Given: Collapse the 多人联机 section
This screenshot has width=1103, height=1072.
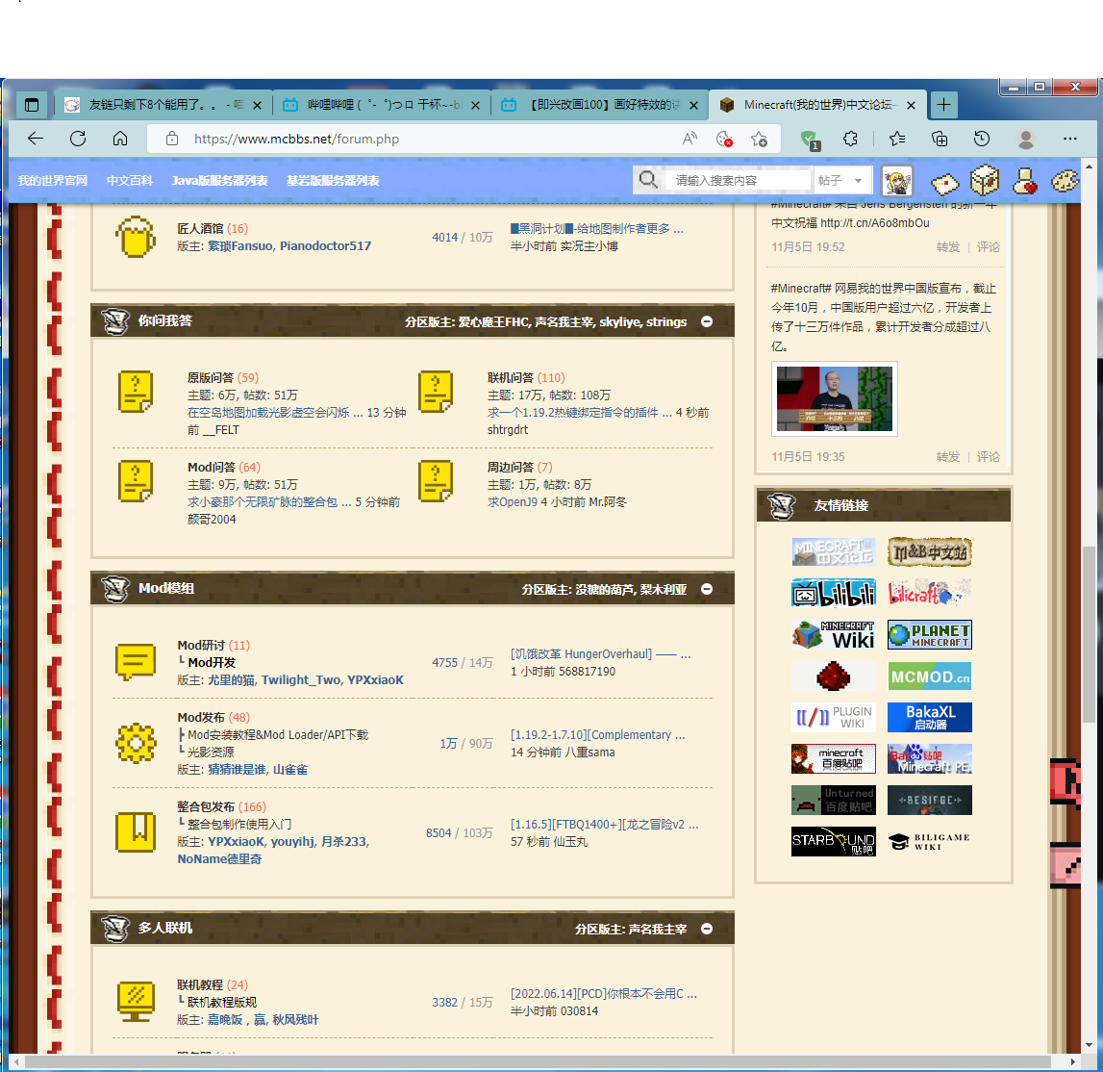Looking at the screenshot, I should pos(707,929).
